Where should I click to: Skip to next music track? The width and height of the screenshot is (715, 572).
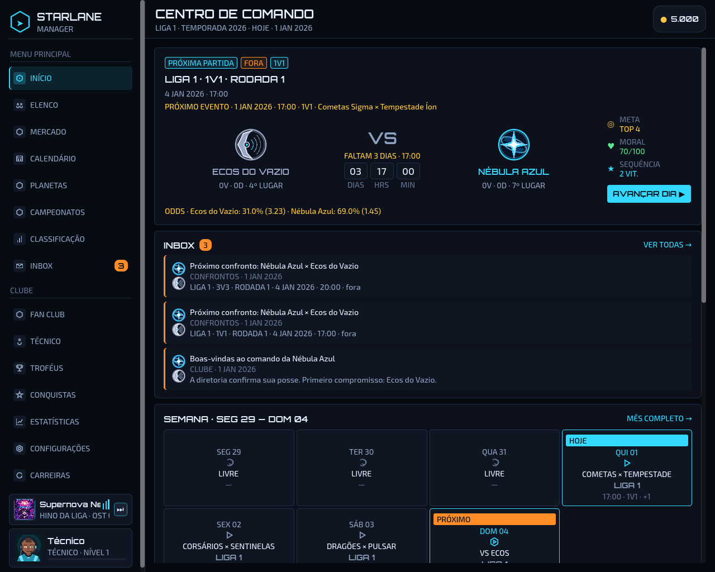click(x=121, y=509)
